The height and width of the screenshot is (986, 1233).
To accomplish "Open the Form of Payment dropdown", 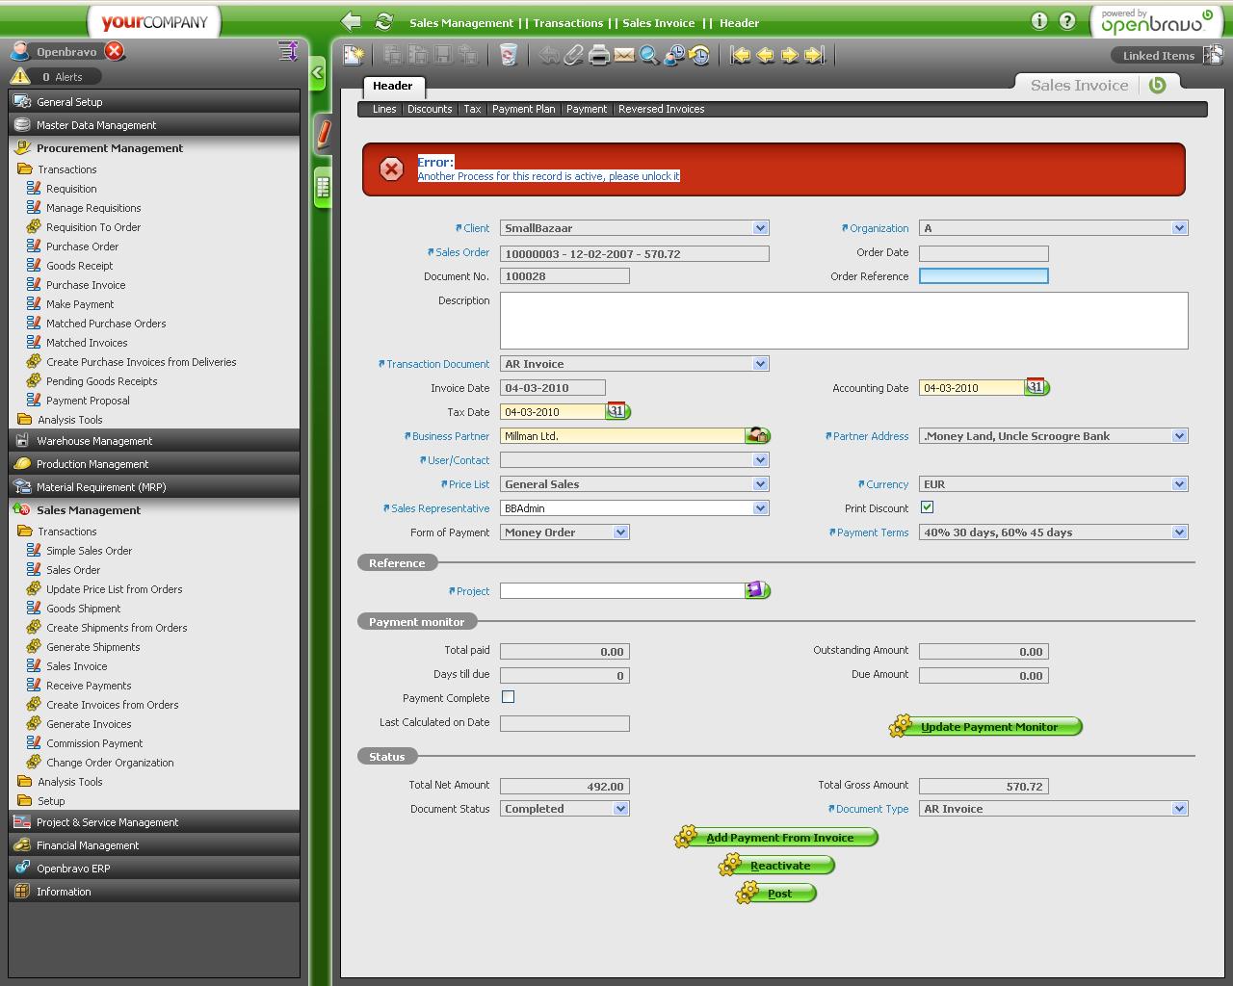I will pos(620,532).
